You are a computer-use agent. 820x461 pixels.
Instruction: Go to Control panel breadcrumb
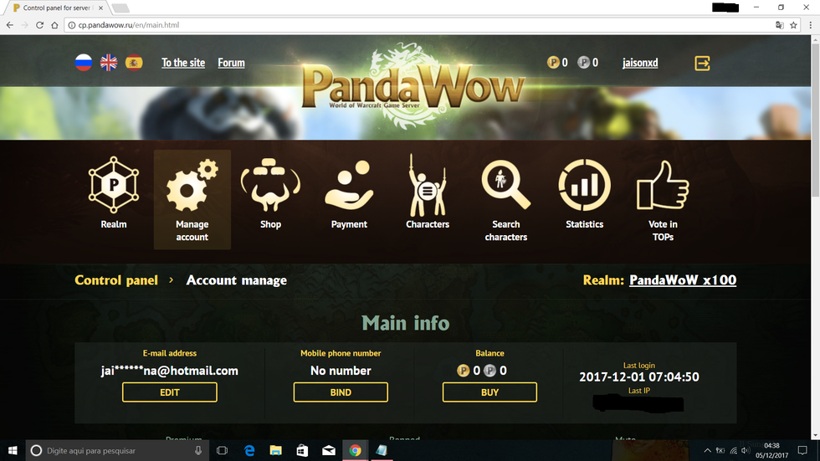pos(116,280)
